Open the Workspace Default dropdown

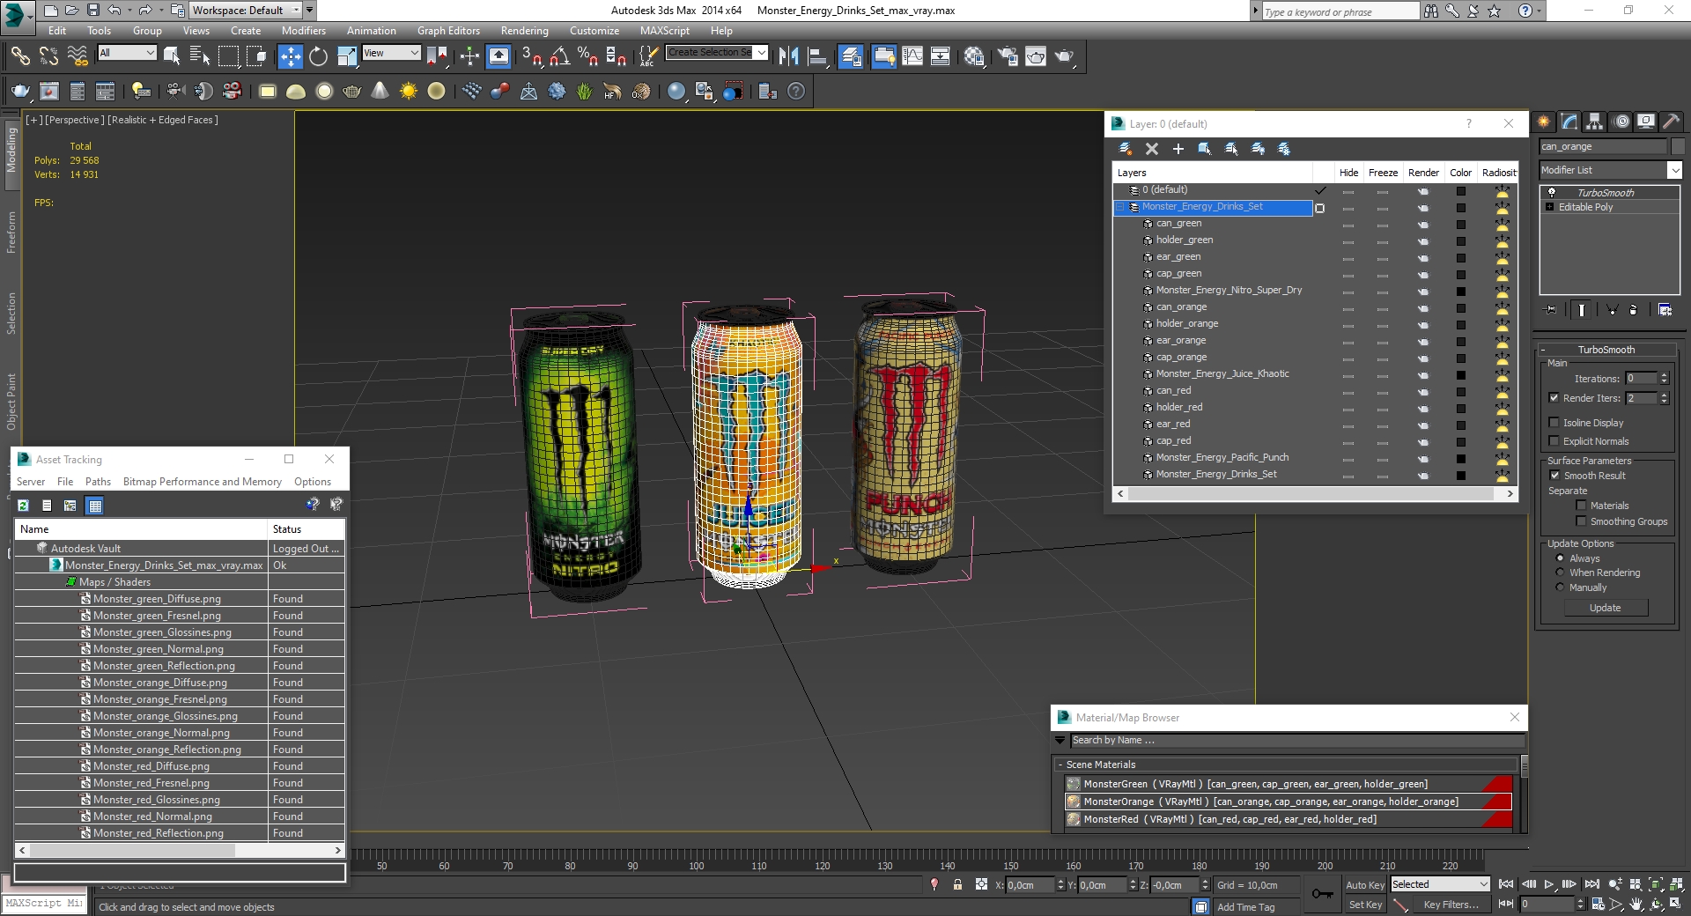pos(247,11)
